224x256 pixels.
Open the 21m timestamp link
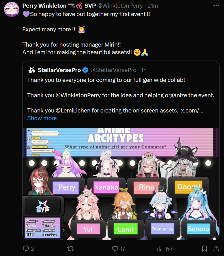153,6
